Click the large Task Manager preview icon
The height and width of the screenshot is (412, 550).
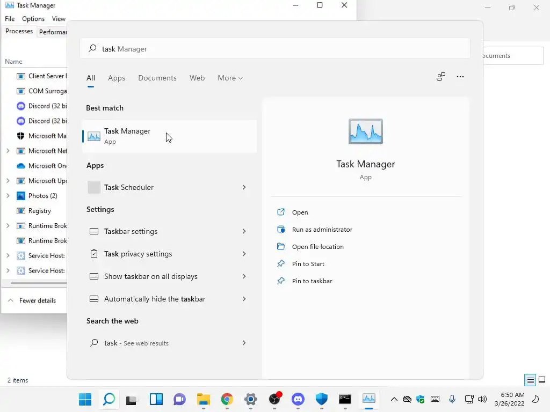[x=365, y=131]
